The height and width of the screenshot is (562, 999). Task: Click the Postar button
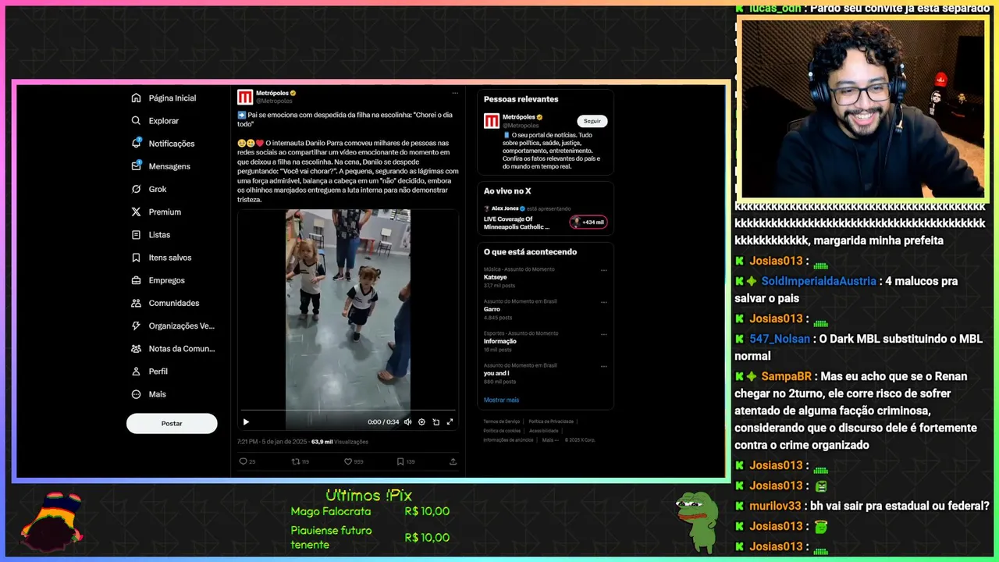[172, 423]
